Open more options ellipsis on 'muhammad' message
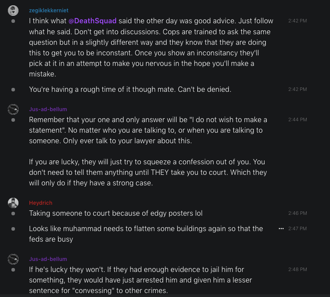This screenshot has width=330, height=297. coord(281,229)
